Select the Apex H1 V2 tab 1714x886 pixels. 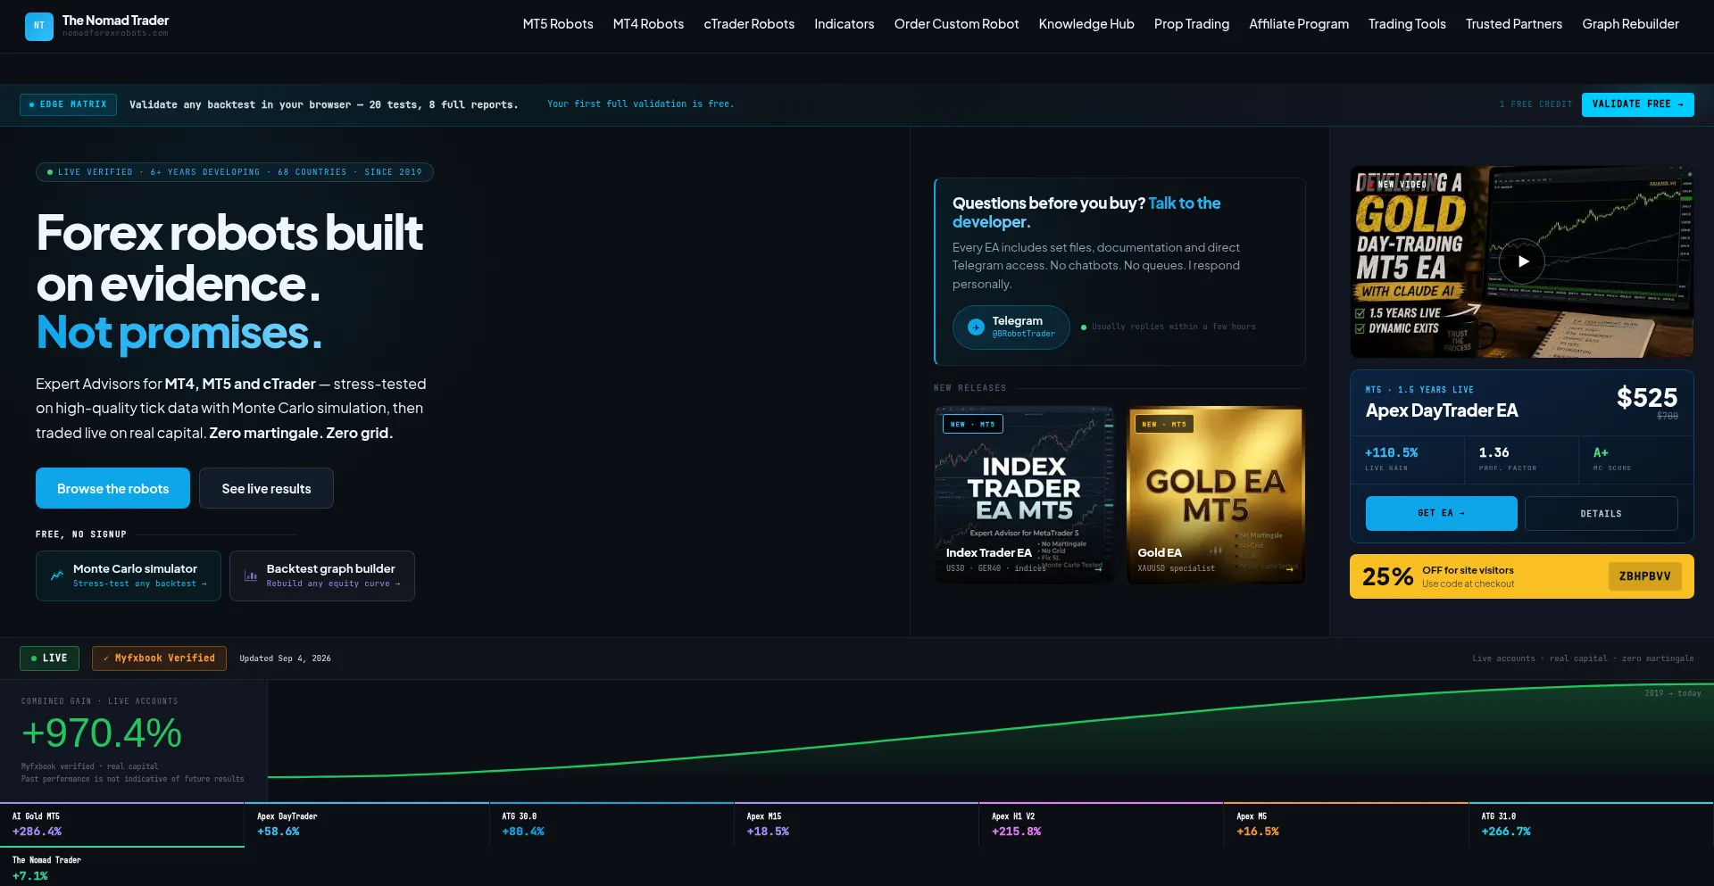point(1102,824)
